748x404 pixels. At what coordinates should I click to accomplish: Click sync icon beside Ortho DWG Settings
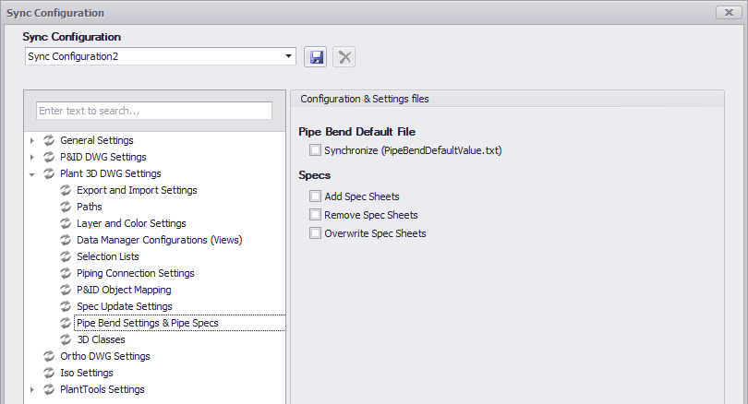[x=49, y=356]
